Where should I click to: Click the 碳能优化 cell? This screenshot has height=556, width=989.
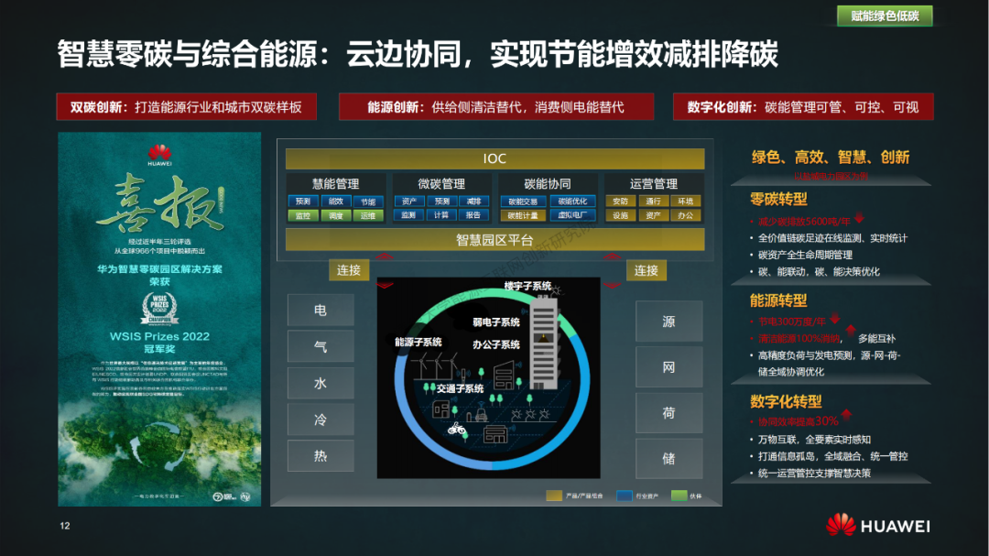(572, 202)
